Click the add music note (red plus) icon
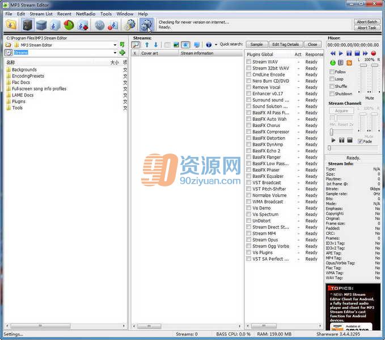The image size is (385, 340). (x=83, y=25)
